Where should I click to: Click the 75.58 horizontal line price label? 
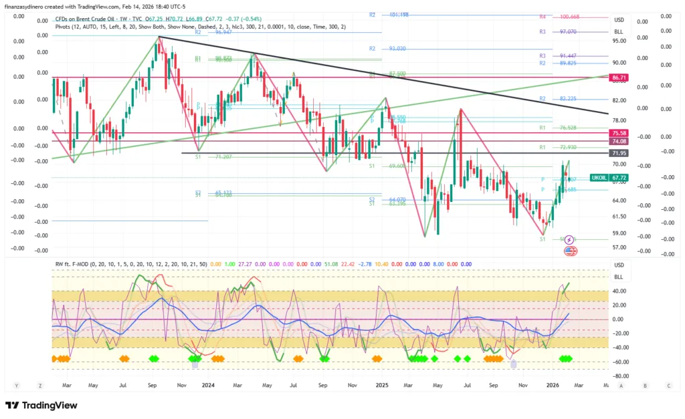(x=618, y=134)
